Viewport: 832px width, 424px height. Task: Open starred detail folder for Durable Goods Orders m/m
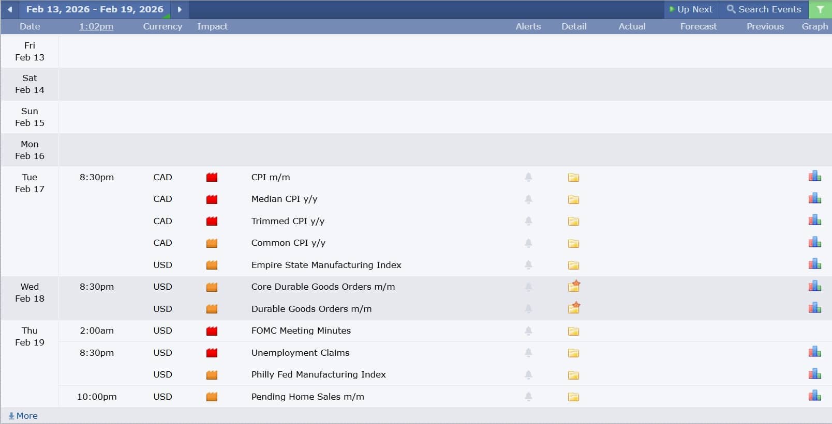573,308
